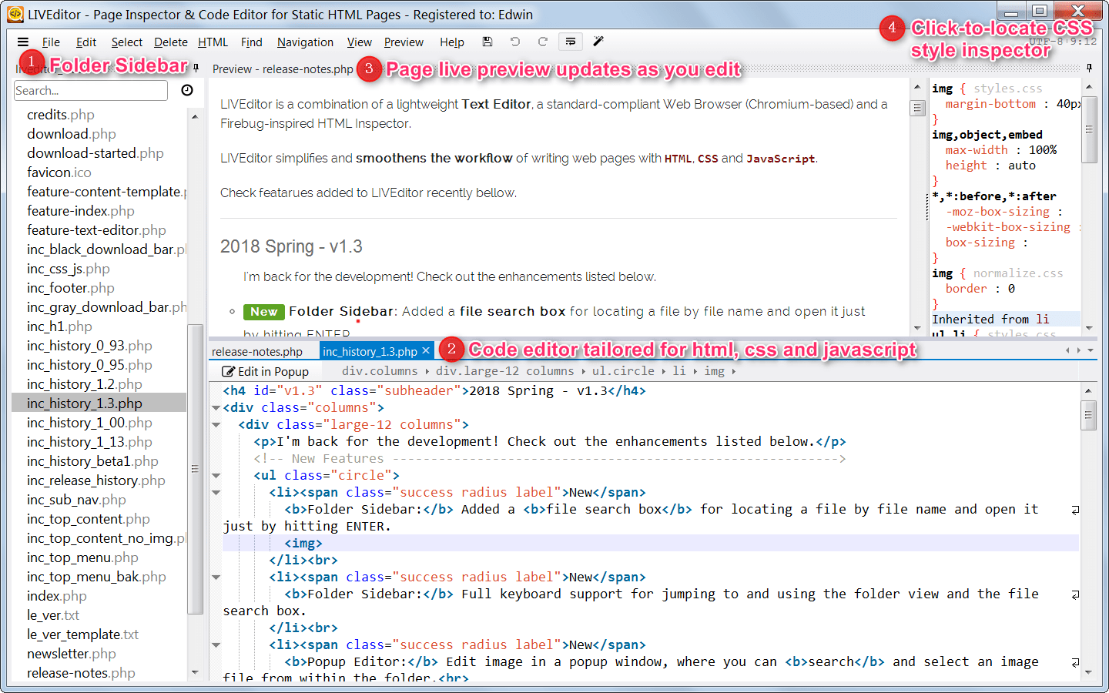The height and width of the screenshot is (693, 1109).
Task: Open the HTML menu
Action: click(213, 42)
